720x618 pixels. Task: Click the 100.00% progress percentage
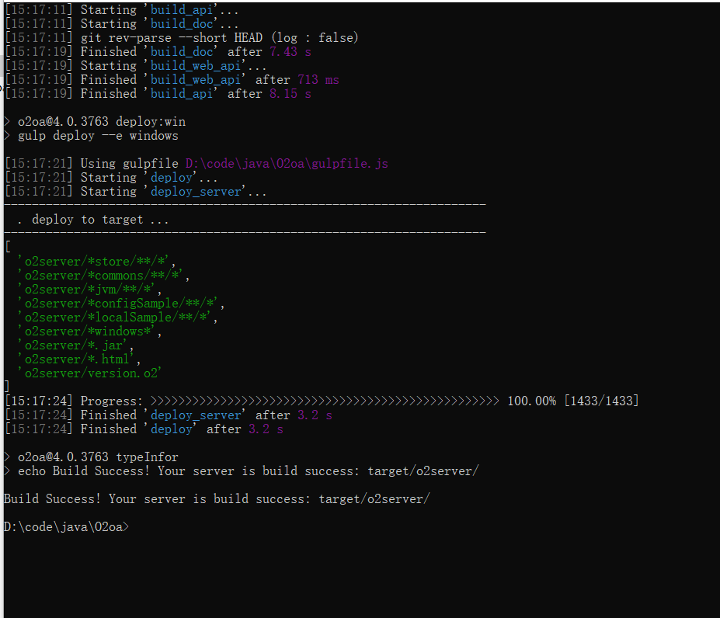531,401
